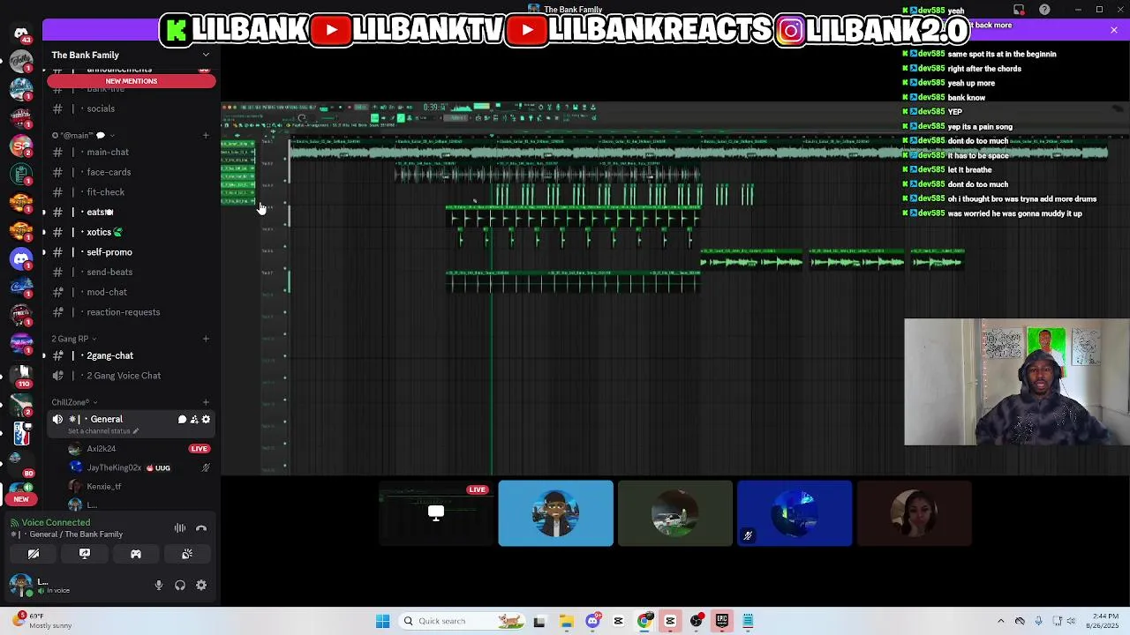Create channel in ChillZone category

click(x=206, y=402)
